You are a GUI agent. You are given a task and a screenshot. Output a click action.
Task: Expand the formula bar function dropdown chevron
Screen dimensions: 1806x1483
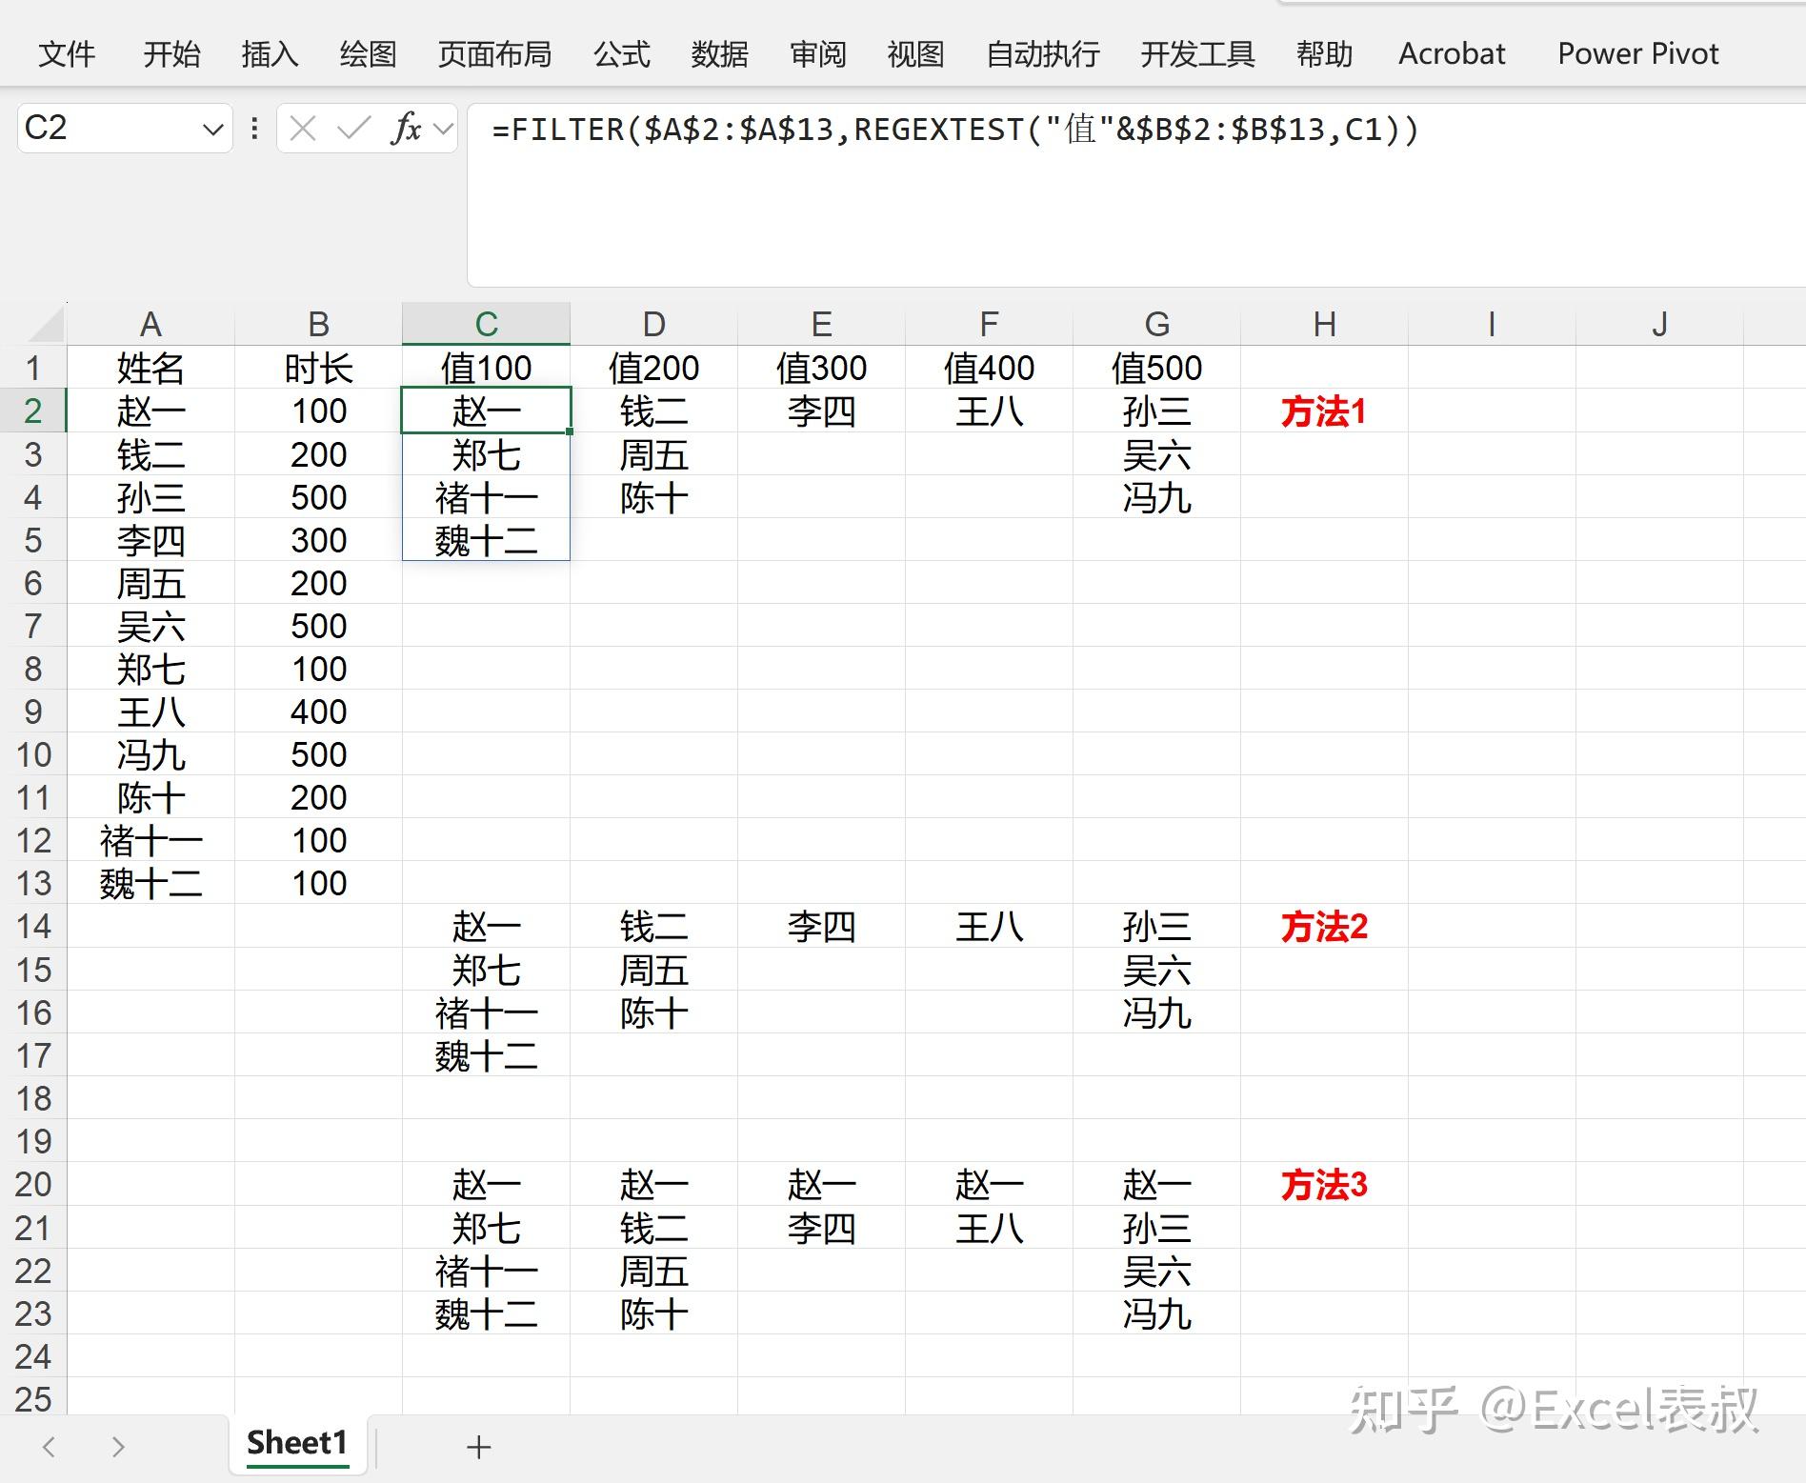click(x=443, y=128)
